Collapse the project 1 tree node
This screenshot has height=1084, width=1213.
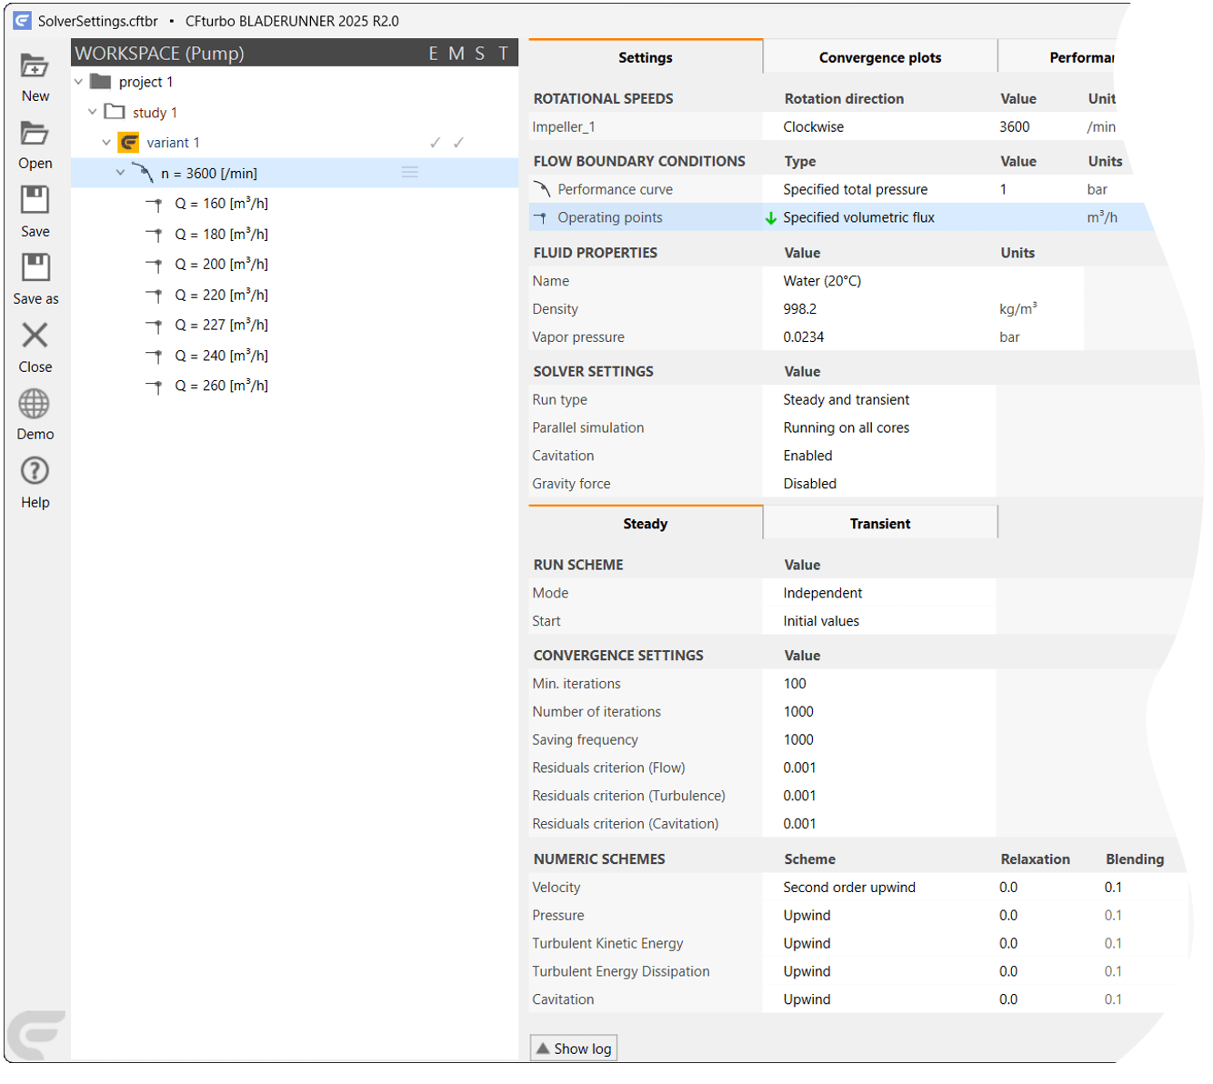click(79, 82)
